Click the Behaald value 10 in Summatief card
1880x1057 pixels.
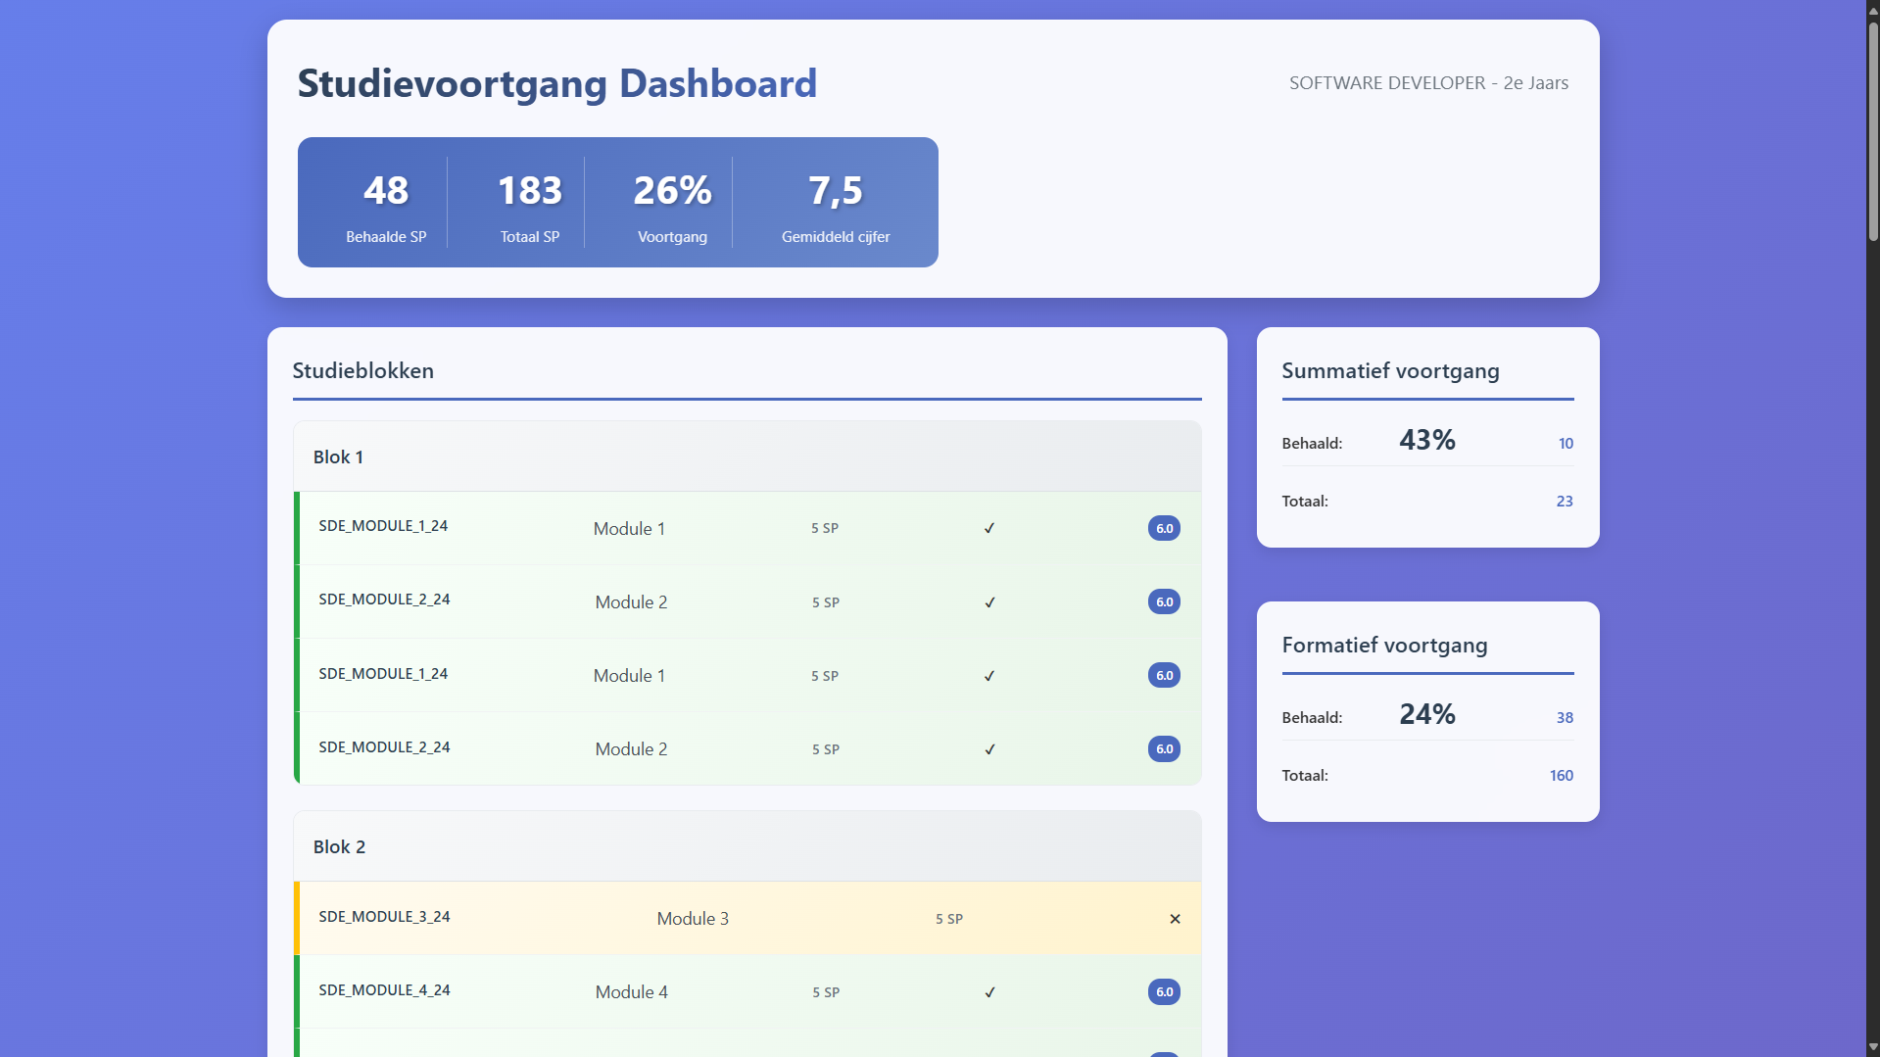(1566, 444)
